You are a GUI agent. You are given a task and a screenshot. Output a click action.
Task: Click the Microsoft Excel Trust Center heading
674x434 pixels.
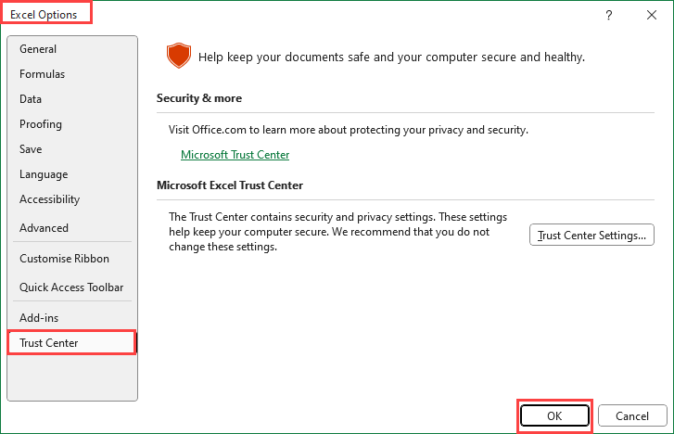230,185
